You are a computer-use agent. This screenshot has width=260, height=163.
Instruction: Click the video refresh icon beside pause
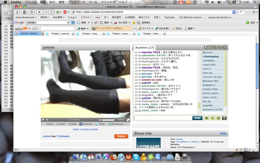tap(43, 120)
